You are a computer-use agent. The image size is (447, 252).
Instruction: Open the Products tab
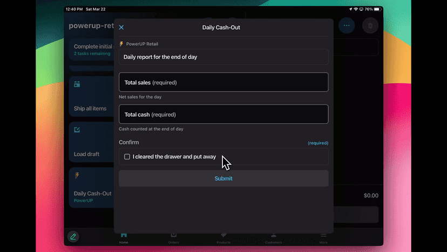[223, 238]
